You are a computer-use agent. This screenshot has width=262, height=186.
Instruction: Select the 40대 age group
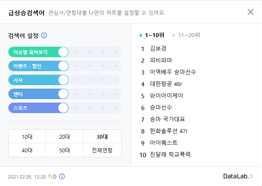pos(27,150)
